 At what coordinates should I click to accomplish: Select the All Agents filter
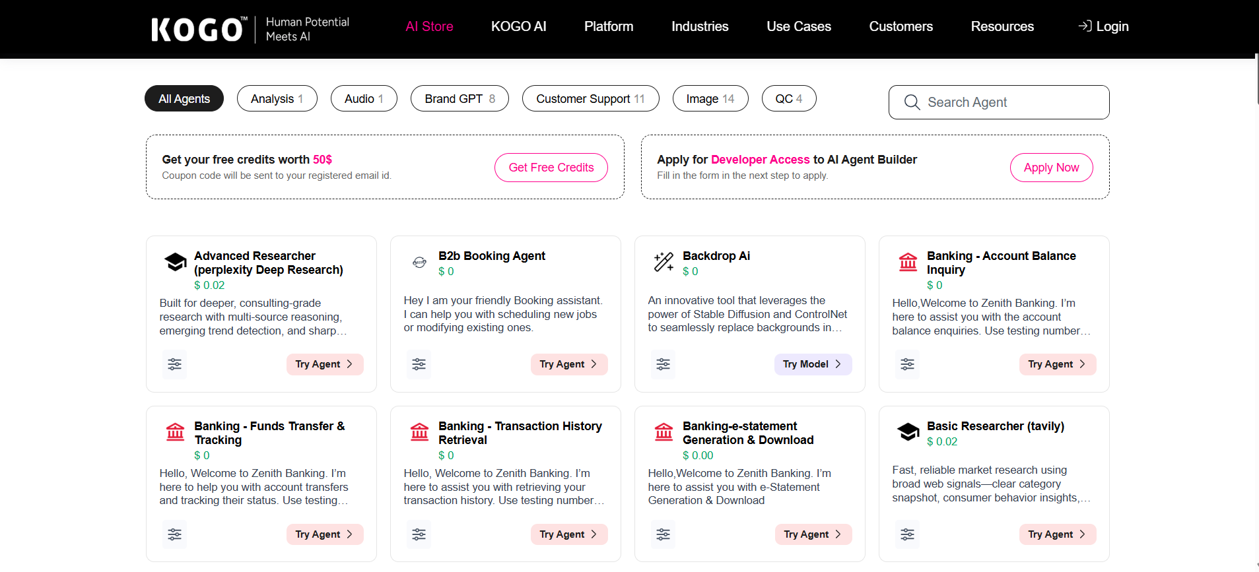pyautogui.click(x=184, y=98)
